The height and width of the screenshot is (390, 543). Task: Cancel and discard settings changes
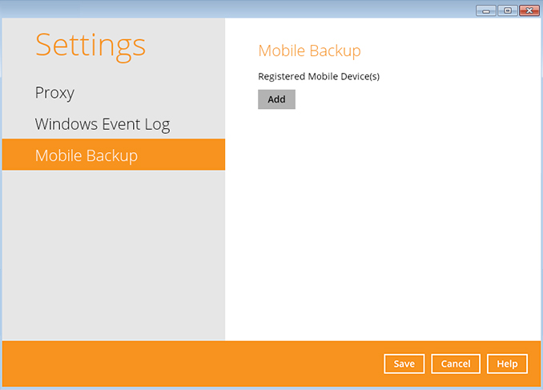[x=456, y=364]
